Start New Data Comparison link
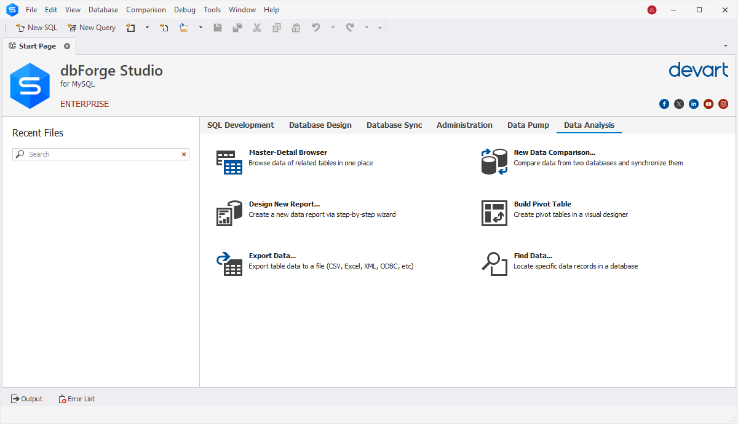 click(x=555, y=152)
